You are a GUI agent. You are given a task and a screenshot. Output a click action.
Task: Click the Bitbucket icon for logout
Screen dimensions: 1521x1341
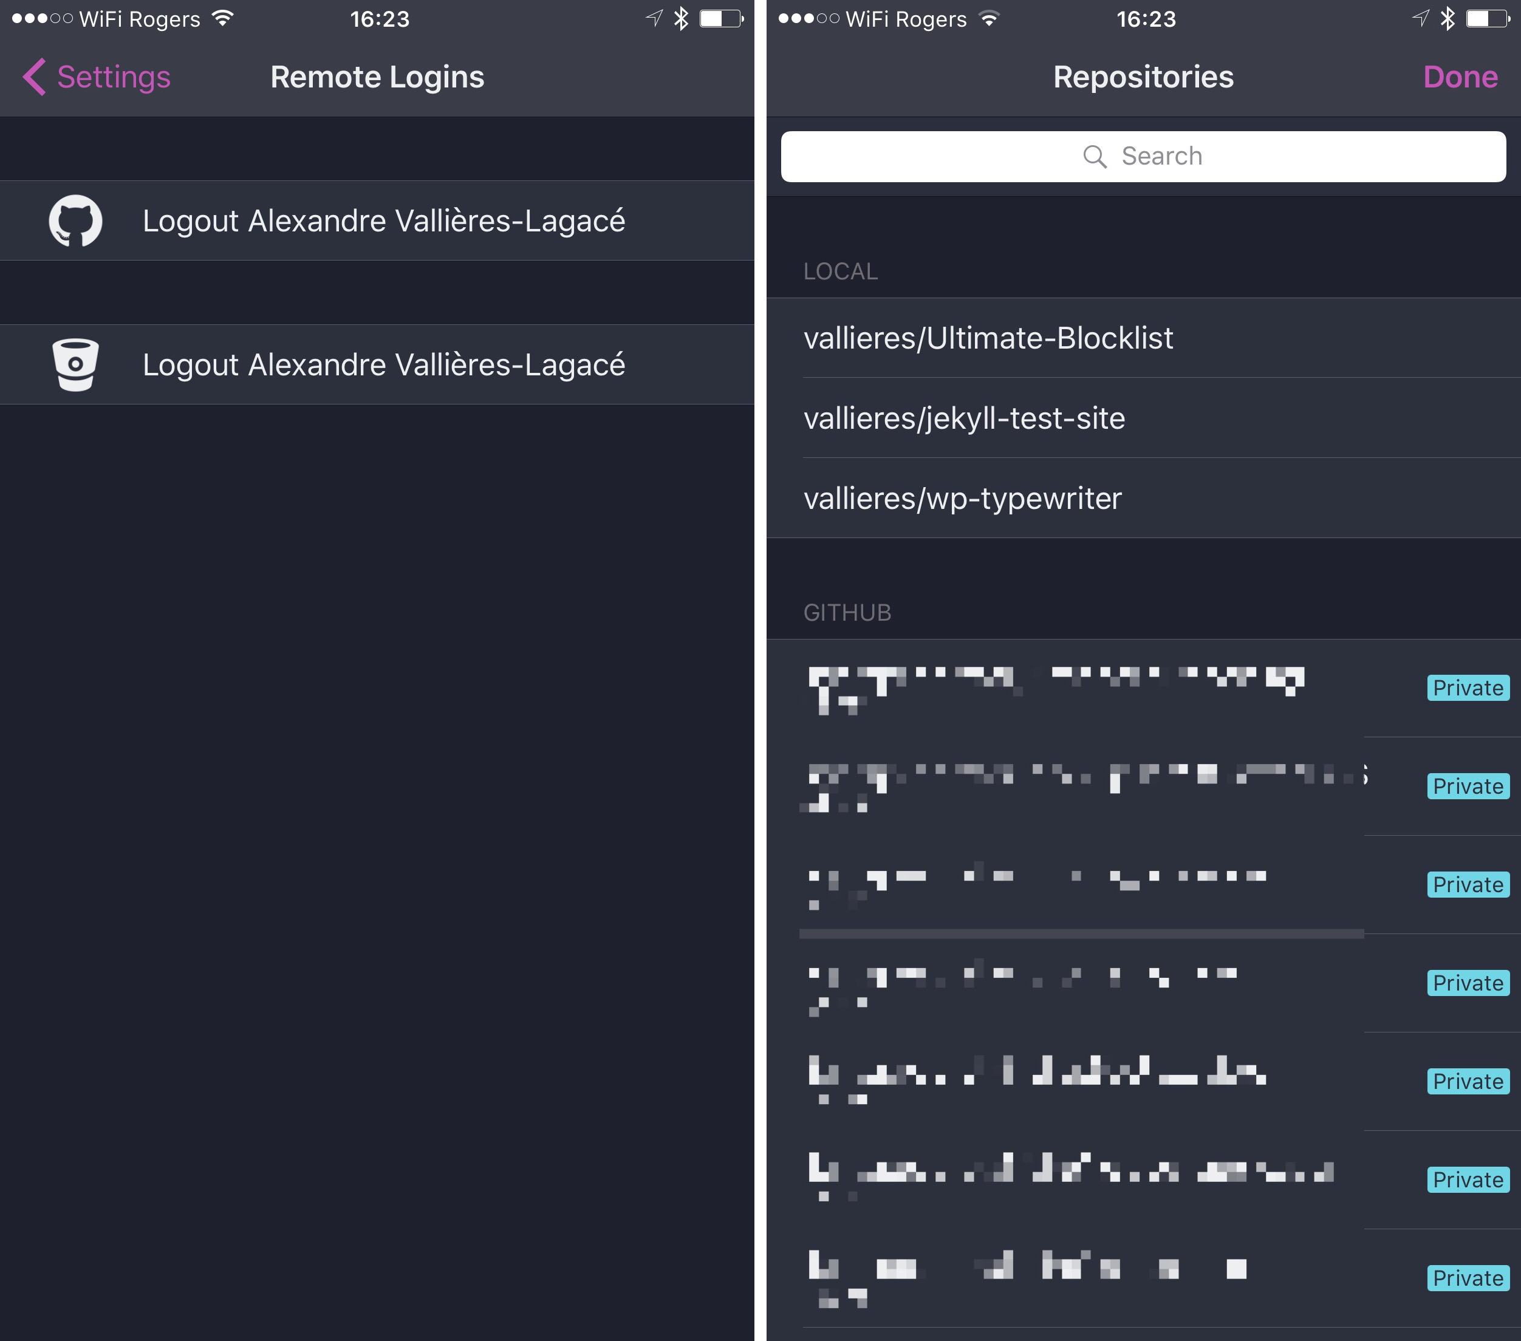coord(73,365)
